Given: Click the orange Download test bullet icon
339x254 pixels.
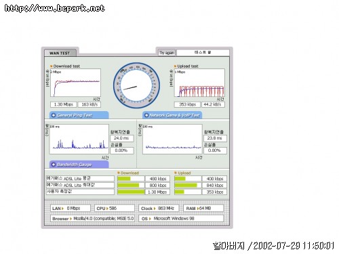Looking at the screenshot, I should [52, 66].
